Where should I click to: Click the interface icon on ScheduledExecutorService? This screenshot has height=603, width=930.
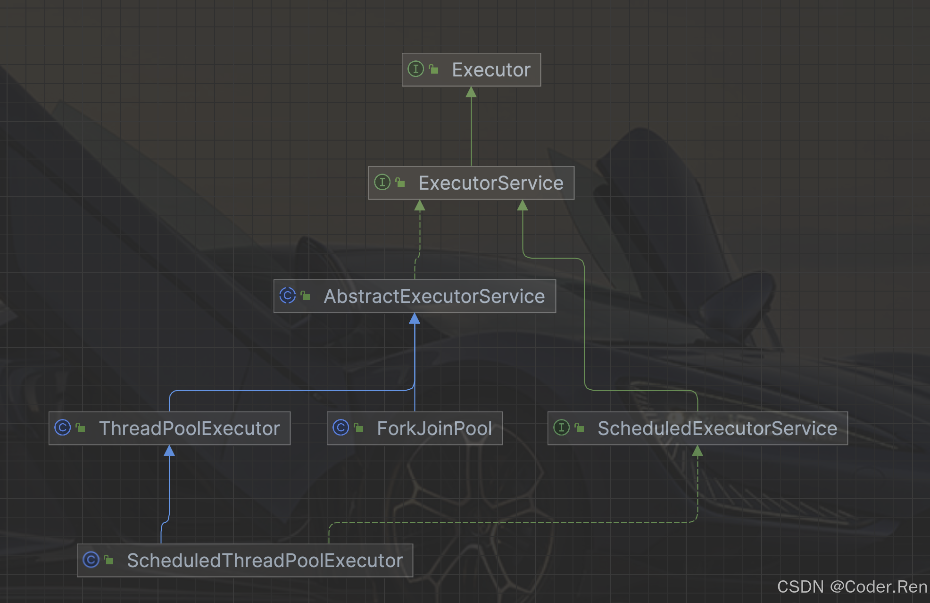(x=561, y=428)
